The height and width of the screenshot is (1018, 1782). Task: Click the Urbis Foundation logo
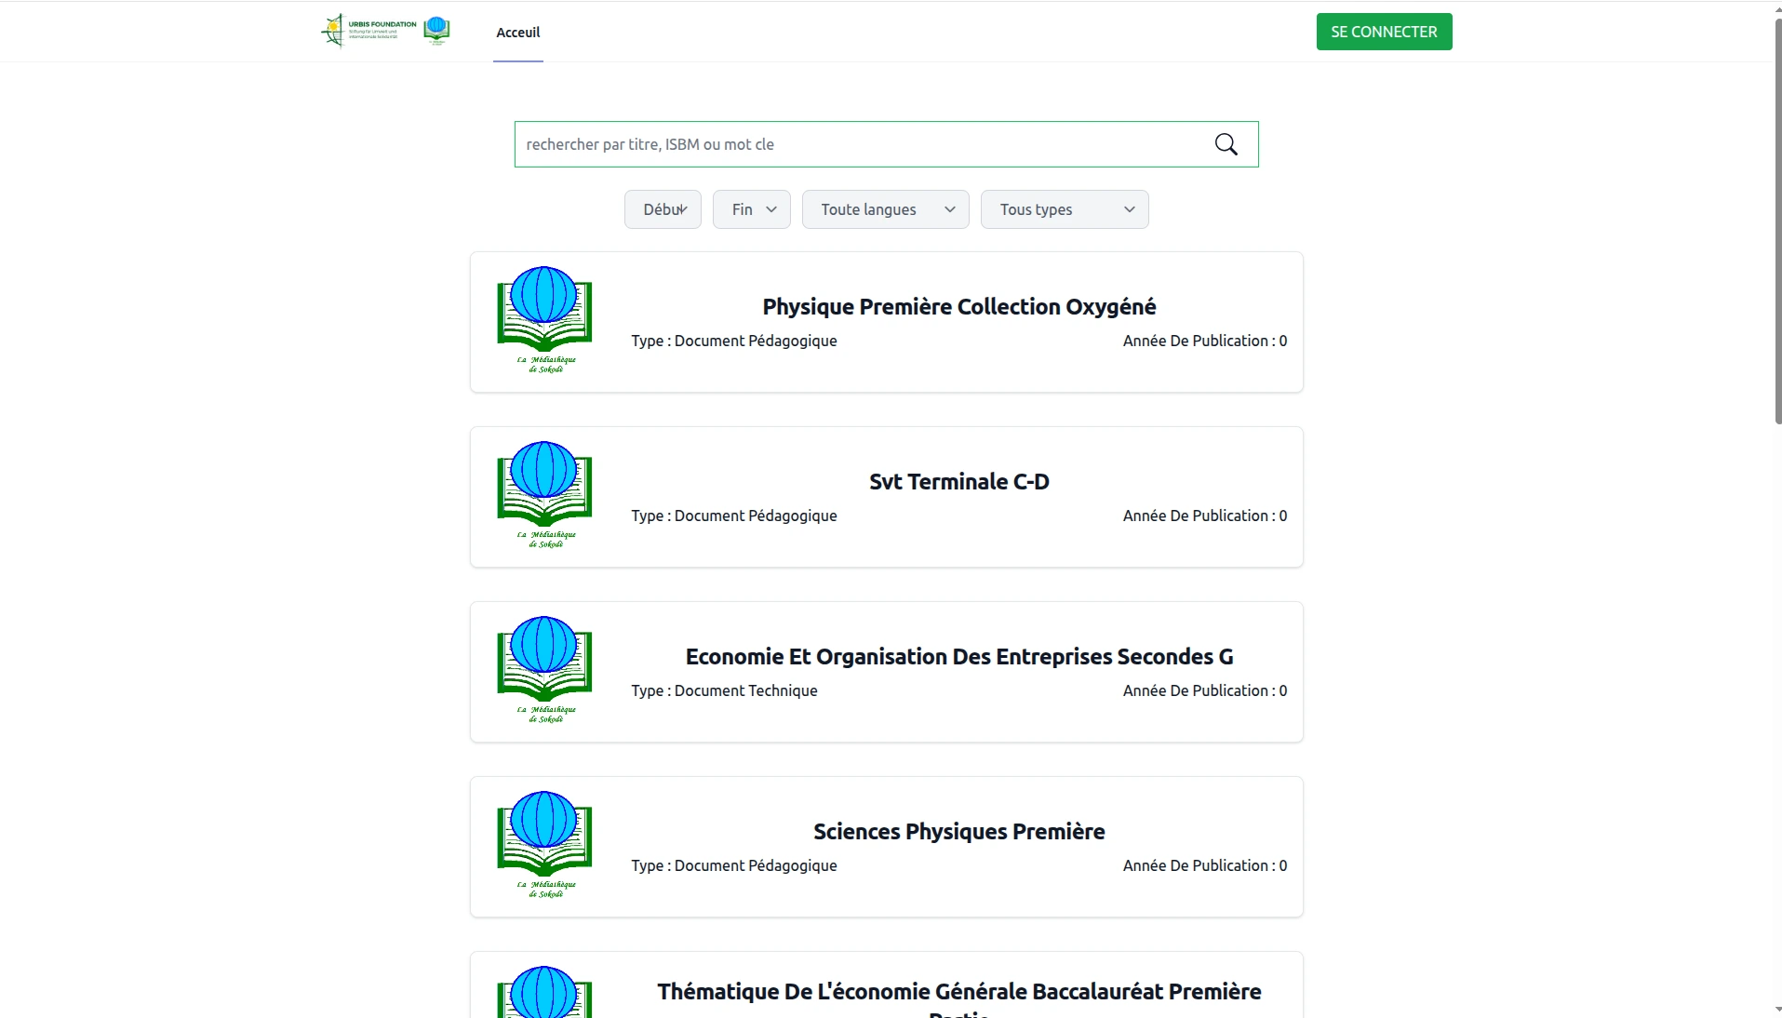(x=369, y=31)
